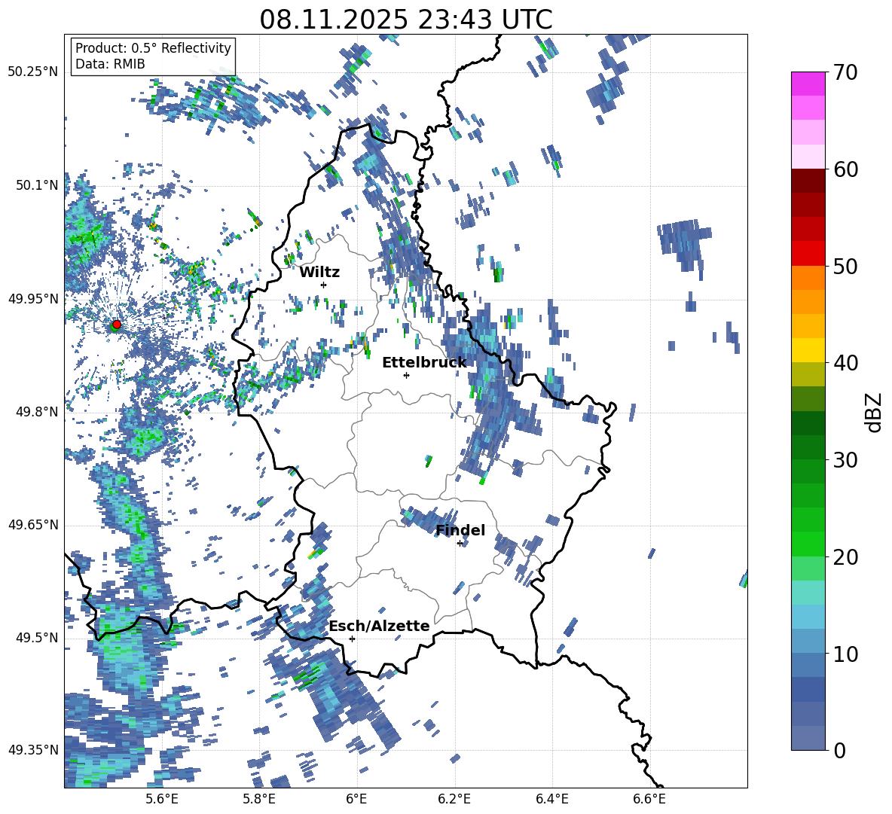The height and width of the screenshot is (814, 892).
Task: Pick the bright red 50 dBZ swatch
Action: pos(808,254)
